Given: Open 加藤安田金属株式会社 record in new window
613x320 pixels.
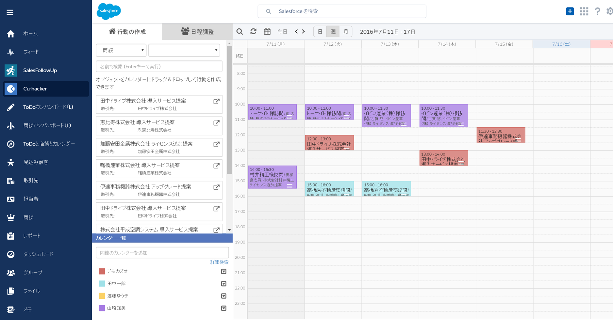Looking at the screenshot, I should (216, 144).
